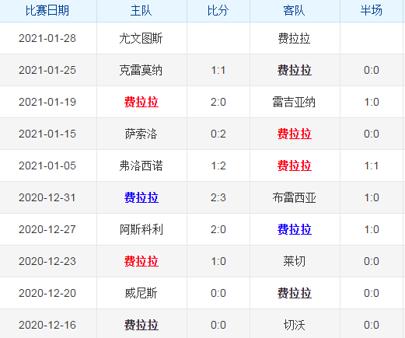405x338 pixels.
Task: Open home team 克雷莫纳
Action: pos(141,70)
